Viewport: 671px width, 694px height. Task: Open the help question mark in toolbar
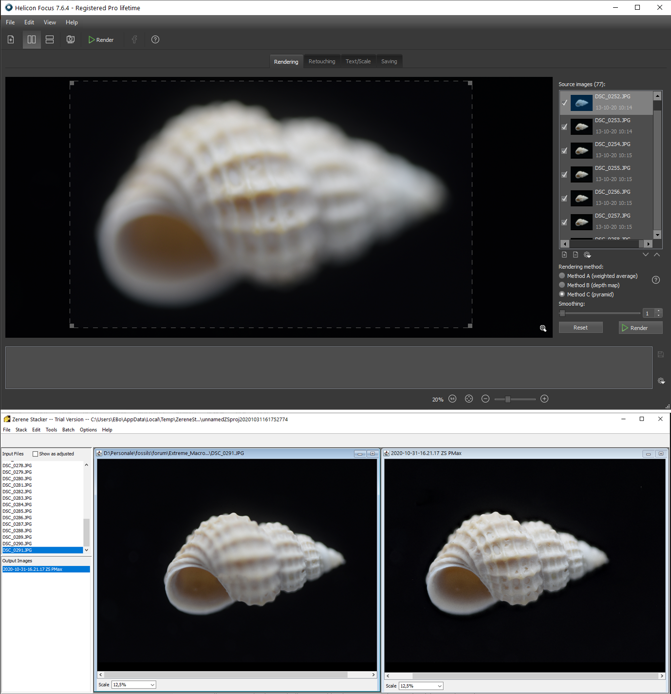coord(155,39)
